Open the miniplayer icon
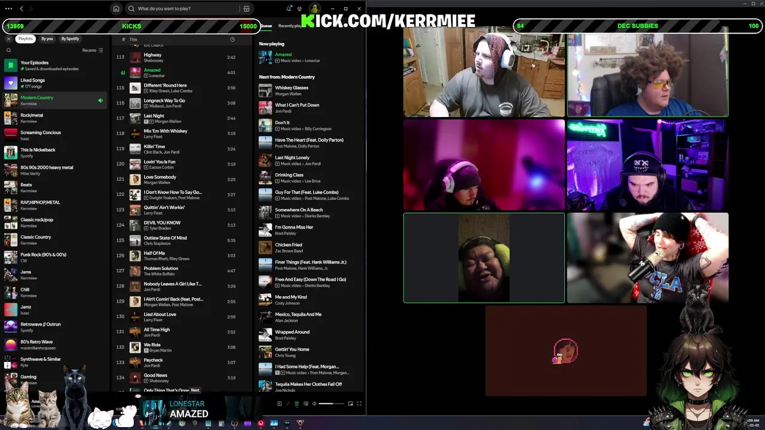765x430 pixels. point(350,404)
